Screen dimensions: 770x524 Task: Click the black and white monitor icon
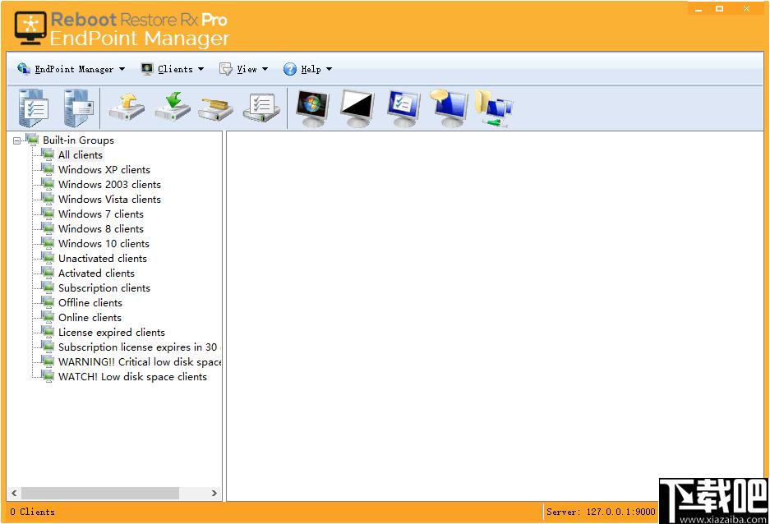pyautogui.click(x=357, y=108)
